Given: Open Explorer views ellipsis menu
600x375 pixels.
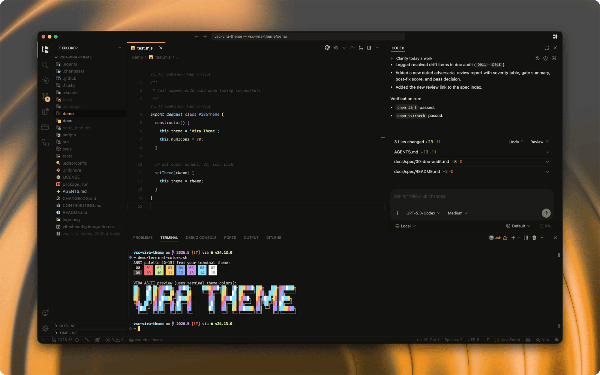Looking at the screenshot, I should [x=119, y=48].
